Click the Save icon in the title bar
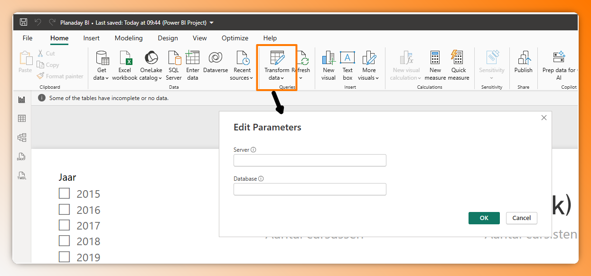This screenshot has height=276, width=591. pos(23,22)
